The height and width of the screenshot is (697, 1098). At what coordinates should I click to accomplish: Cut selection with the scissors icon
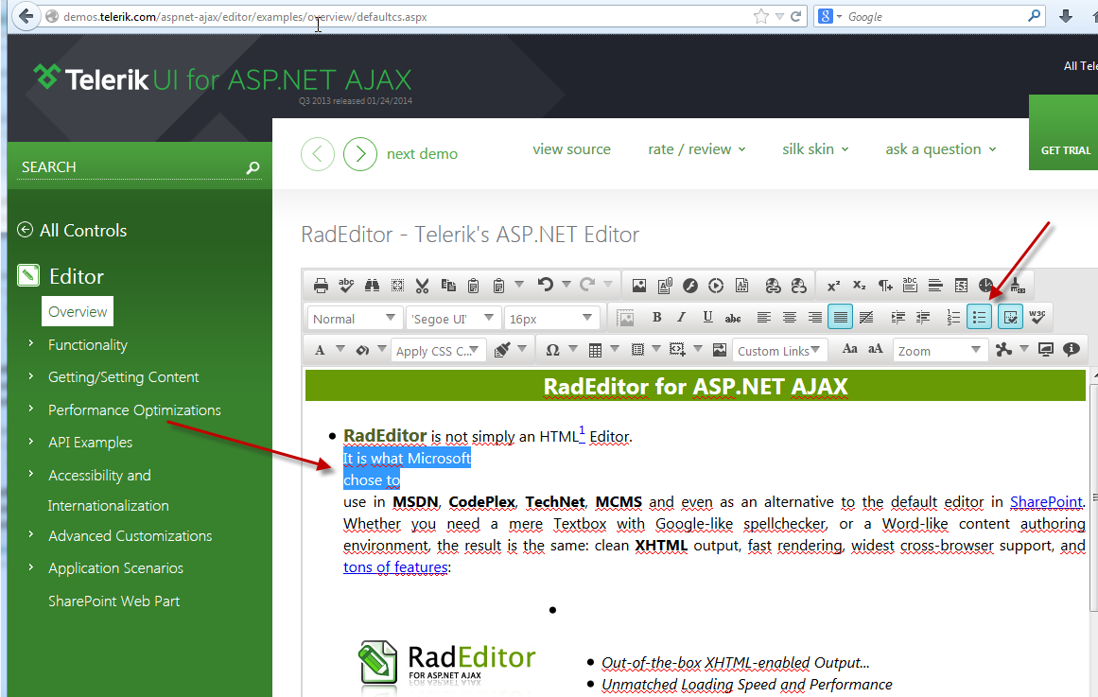tap(422, 285)
